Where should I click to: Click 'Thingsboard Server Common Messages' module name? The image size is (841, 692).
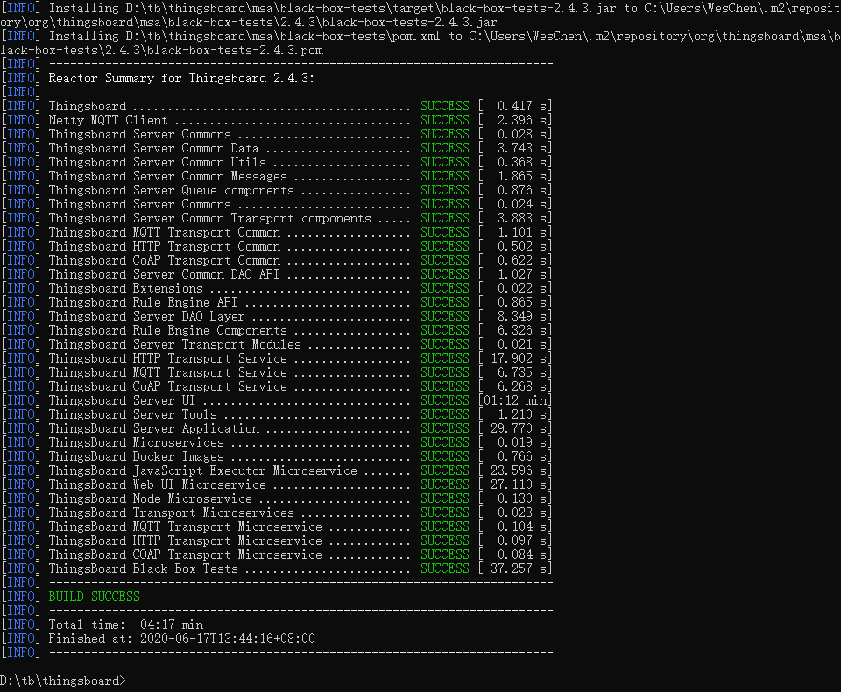click(x=168, y=176)
